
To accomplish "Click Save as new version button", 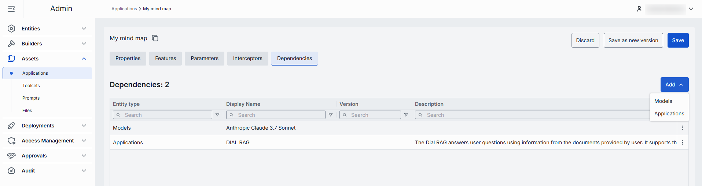I will (633, 40).
